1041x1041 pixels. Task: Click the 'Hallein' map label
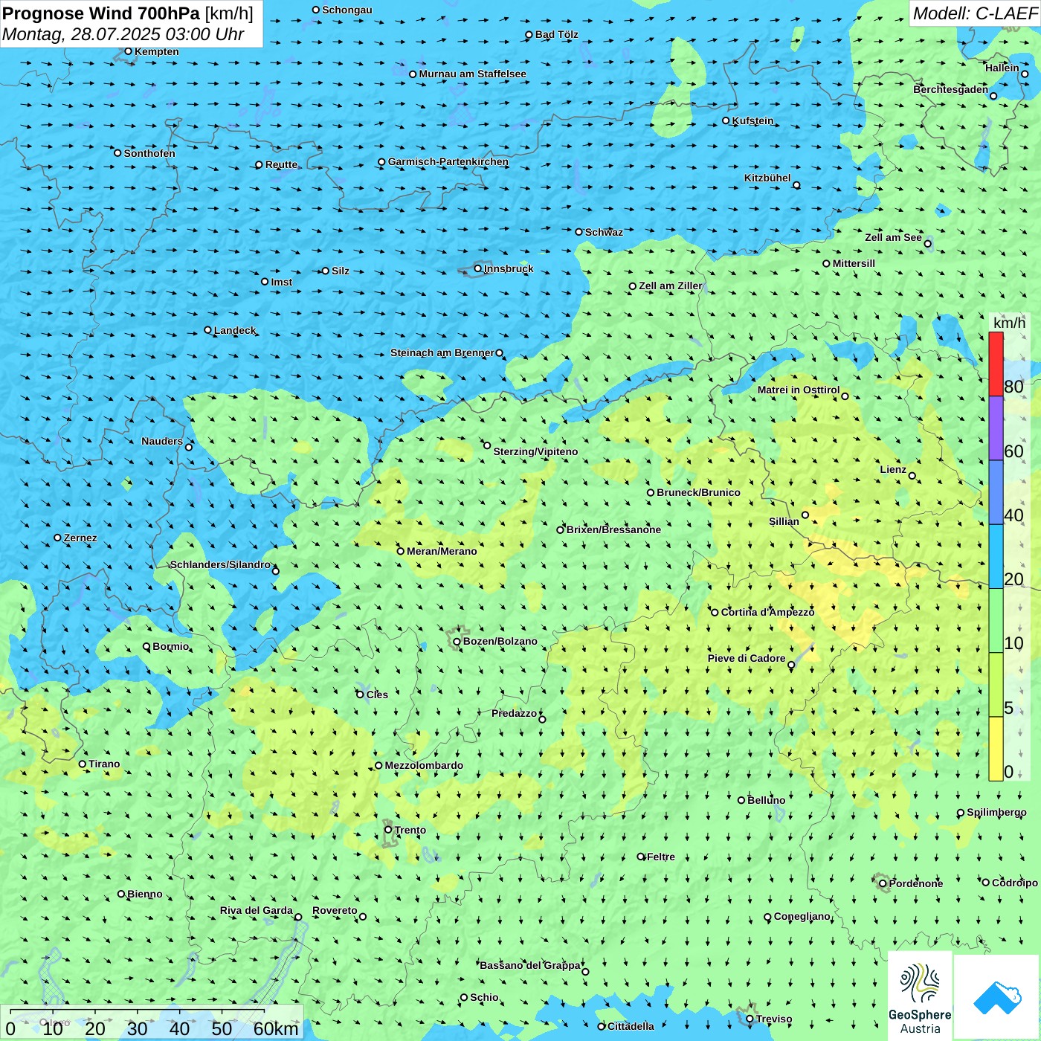[x=1002, y=68]
